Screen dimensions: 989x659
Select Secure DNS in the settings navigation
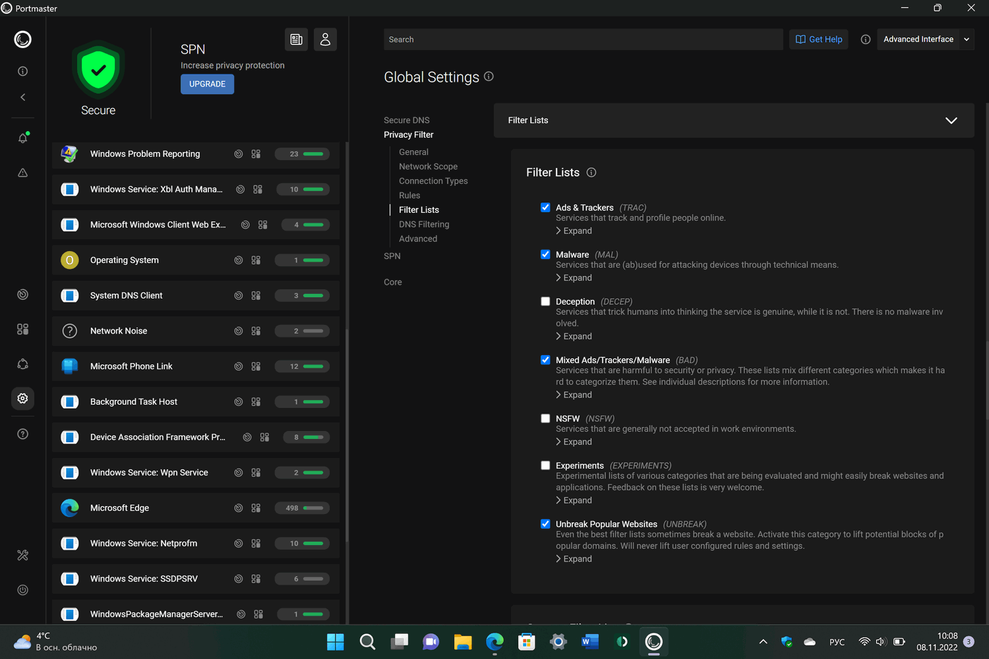click(407, 120)
